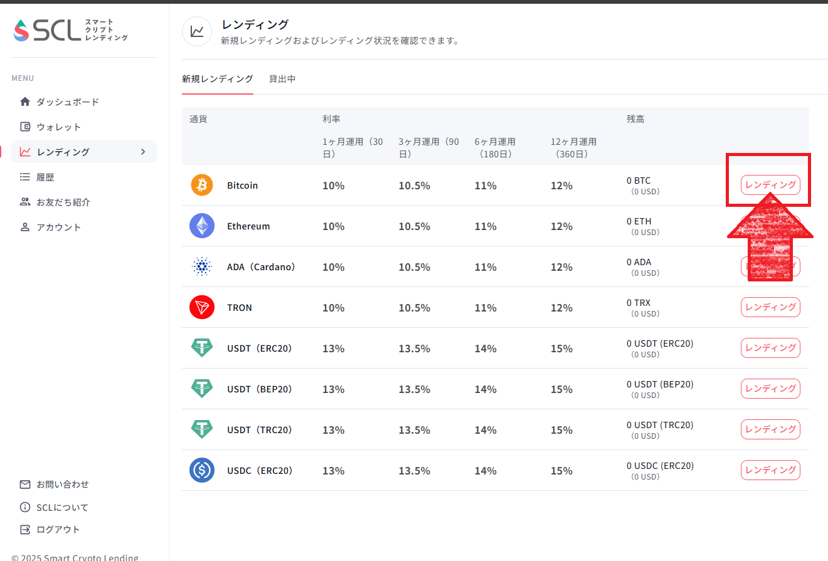Switch to the 貸出中 tab
The height and width of the screenshot is (561, 828).
point(282,79)
